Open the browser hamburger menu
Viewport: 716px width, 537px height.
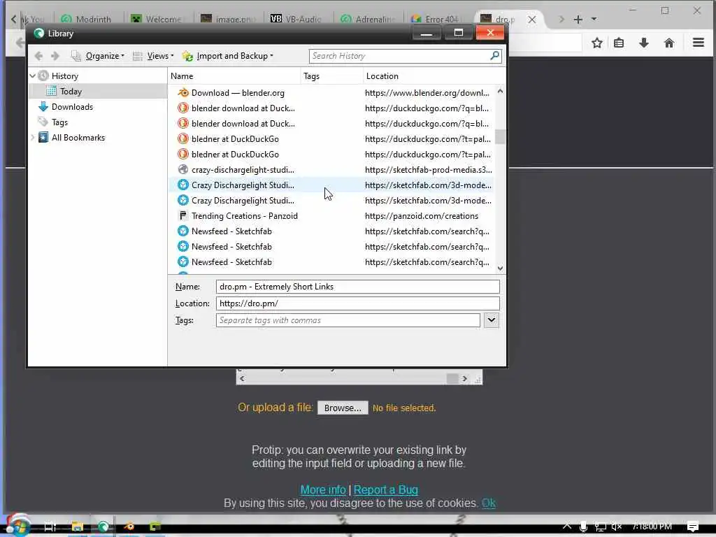(x=699, y=43)
